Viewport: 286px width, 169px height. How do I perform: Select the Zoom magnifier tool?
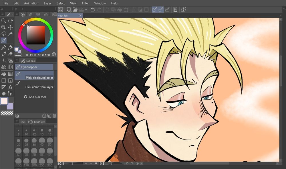click(x=3, y=21)
